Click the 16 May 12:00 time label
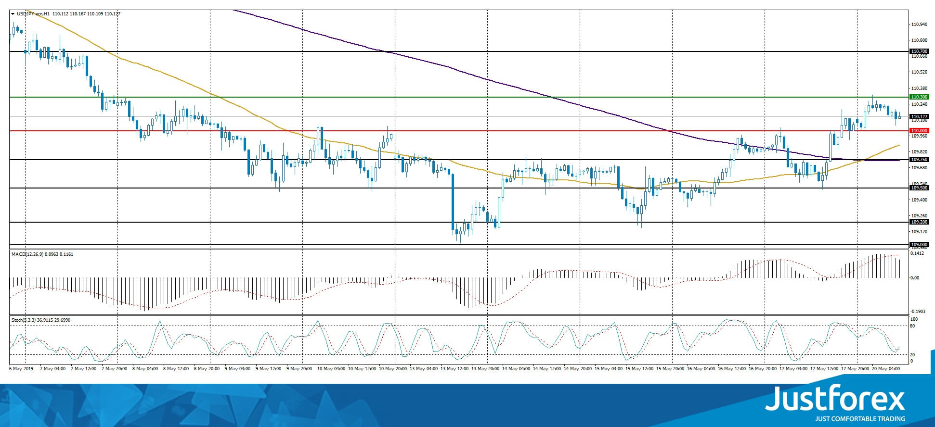The height and width of the screenshot is (427, 935). pyautogui.click(x=732, y=369)
